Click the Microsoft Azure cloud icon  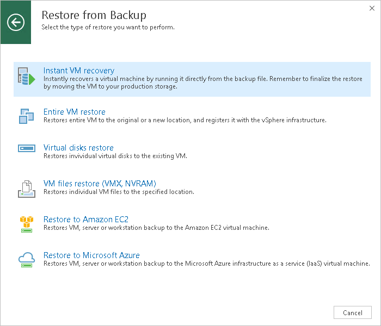pos(26,259)
